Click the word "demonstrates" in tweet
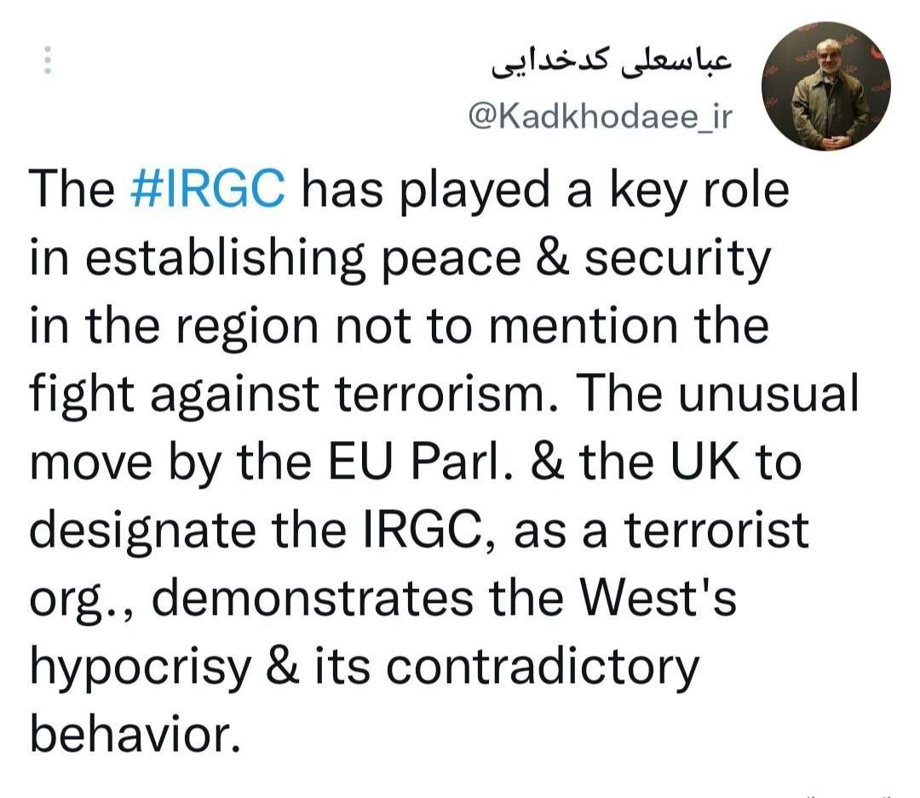Screen dimensions: 920x798 (315, 599)
